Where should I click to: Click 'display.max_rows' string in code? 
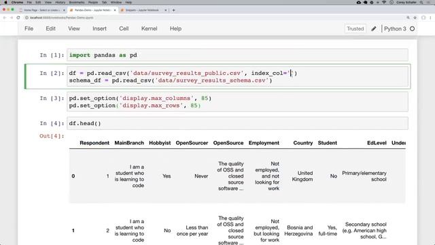[x=151, y=105]
